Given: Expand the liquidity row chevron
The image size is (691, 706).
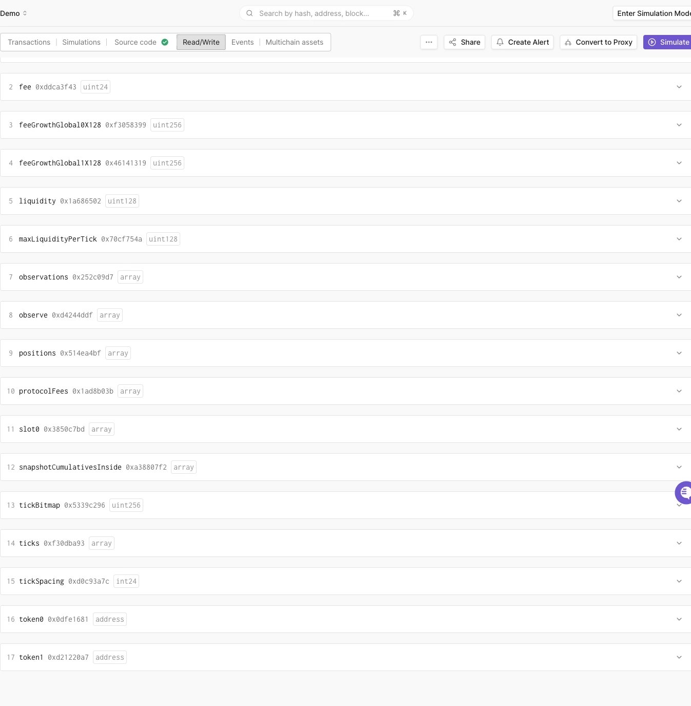Looking at the screenshot, I should (x=679, y=201).
